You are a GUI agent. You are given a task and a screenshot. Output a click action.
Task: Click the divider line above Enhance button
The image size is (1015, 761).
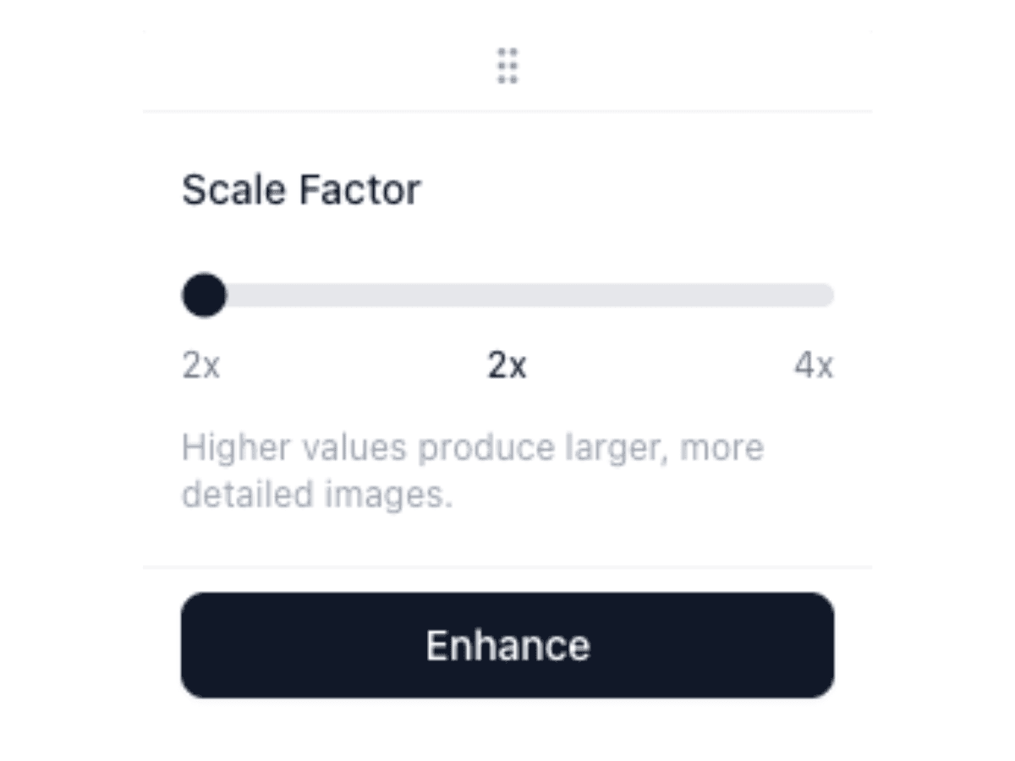(x=507, y=567)
